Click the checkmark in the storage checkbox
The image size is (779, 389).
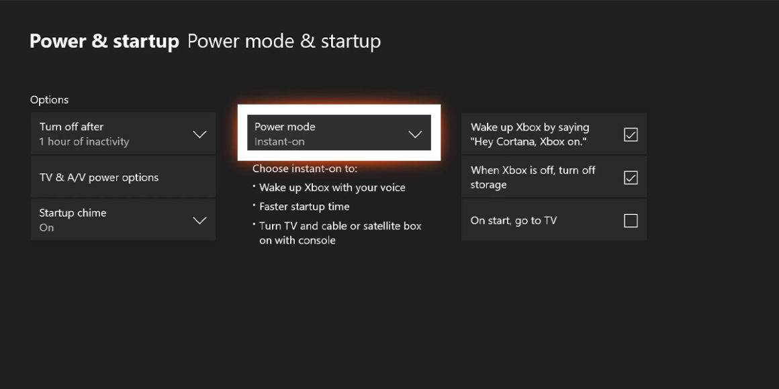tap(630, 177)
